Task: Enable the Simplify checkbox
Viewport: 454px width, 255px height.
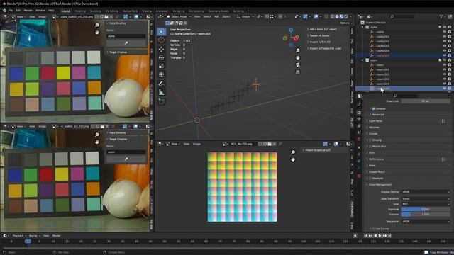Action: tap(370, 140)
